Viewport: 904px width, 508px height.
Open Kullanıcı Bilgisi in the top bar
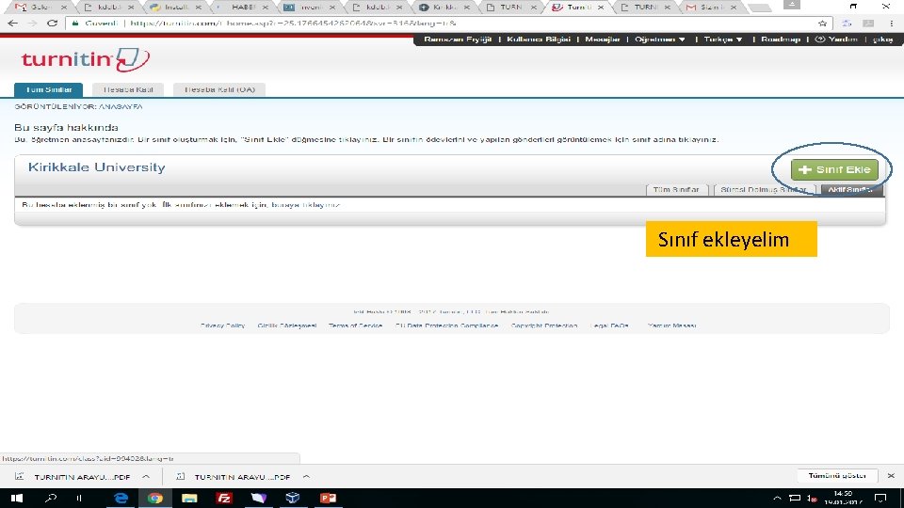(x=539, y=40)
